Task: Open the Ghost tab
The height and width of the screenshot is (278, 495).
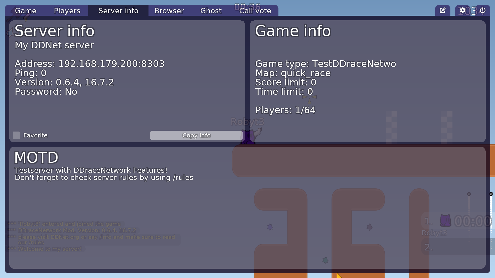Action: pyautogui.click(x=211, y=11)
